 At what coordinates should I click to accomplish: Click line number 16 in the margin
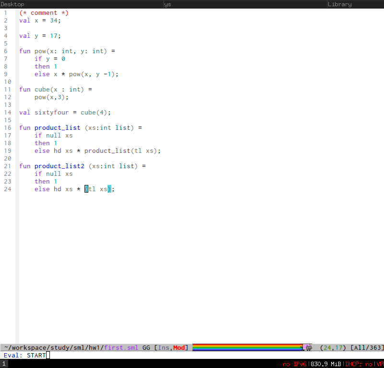8,127
